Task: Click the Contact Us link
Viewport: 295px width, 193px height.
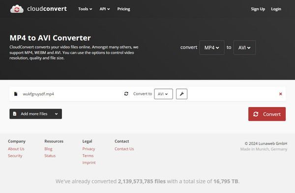Action: point(124,149)
